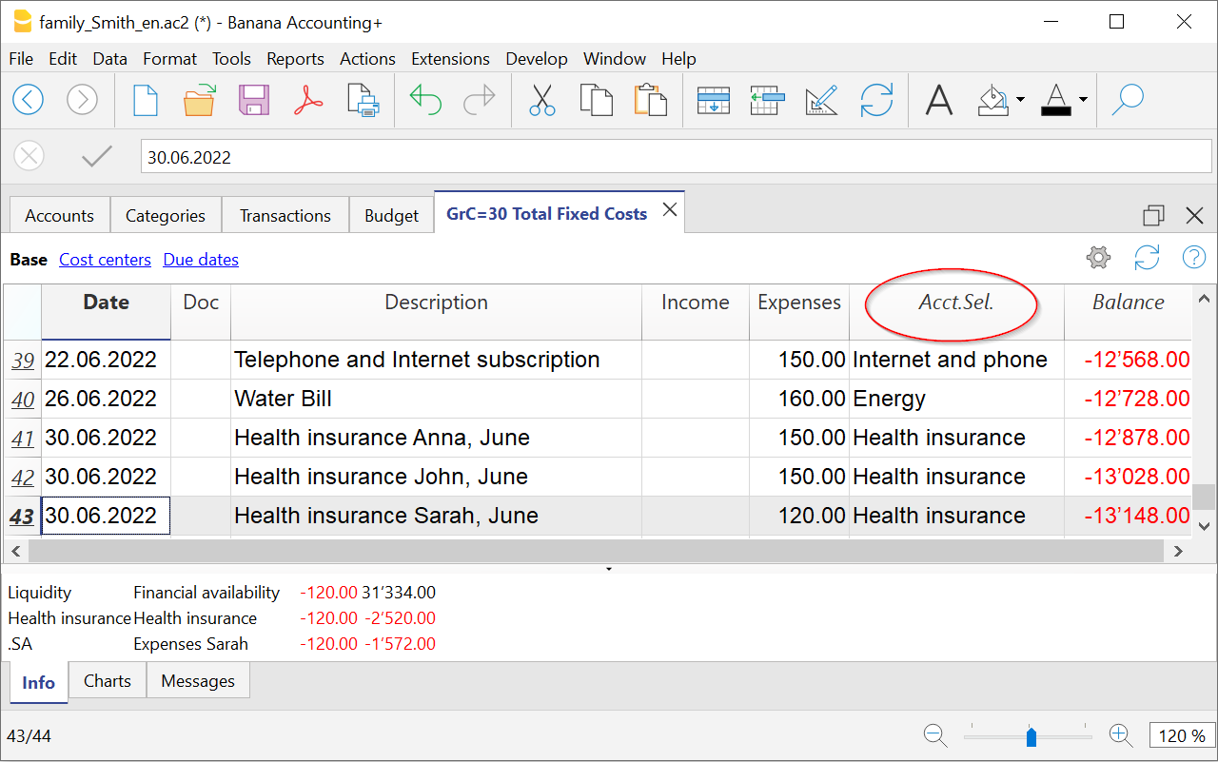The width and height of the screenshot is (1218, 762).
Task: Export to PDF using the red icon
Action: 308,99
